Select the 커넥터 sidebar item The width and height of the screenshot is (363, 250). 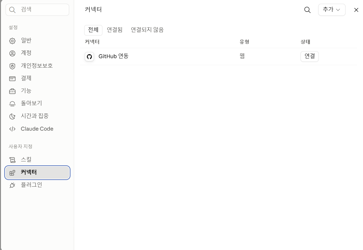[x=37, y=173]
